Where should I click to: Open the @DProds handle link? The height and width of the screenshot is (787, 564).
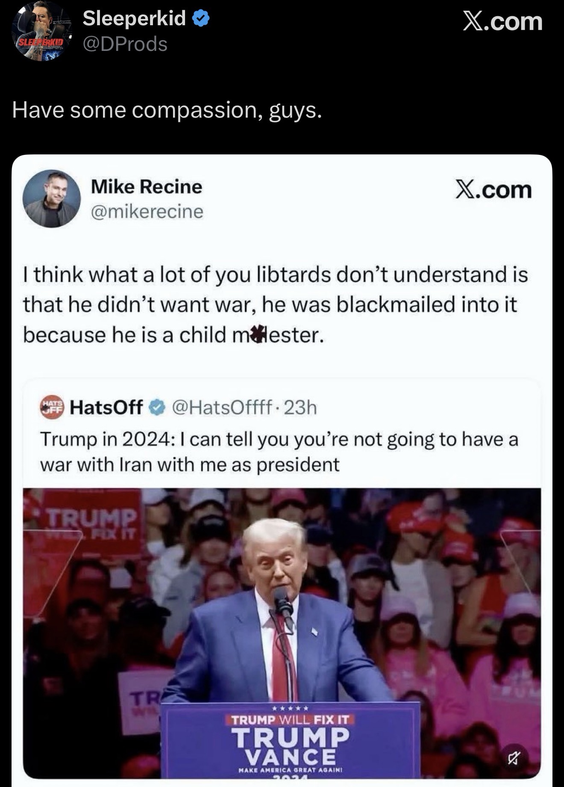(x=125, y=44)
